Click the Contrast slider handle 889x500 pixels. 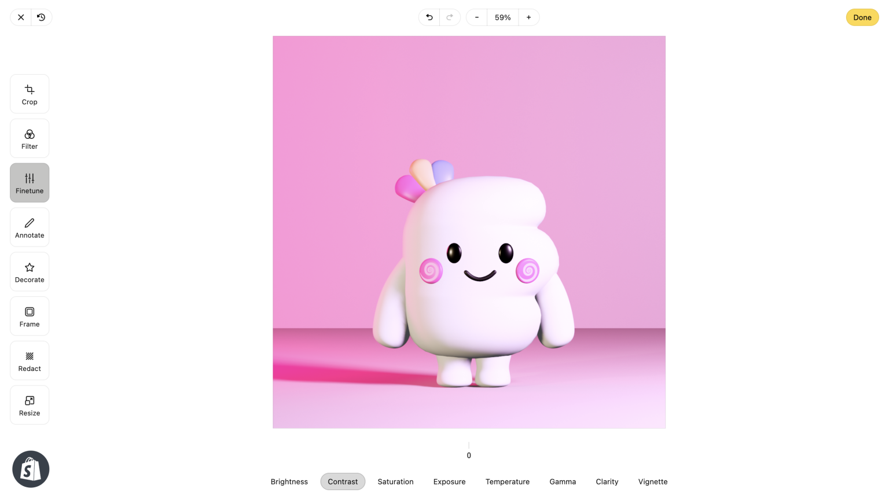coord(469,444)
